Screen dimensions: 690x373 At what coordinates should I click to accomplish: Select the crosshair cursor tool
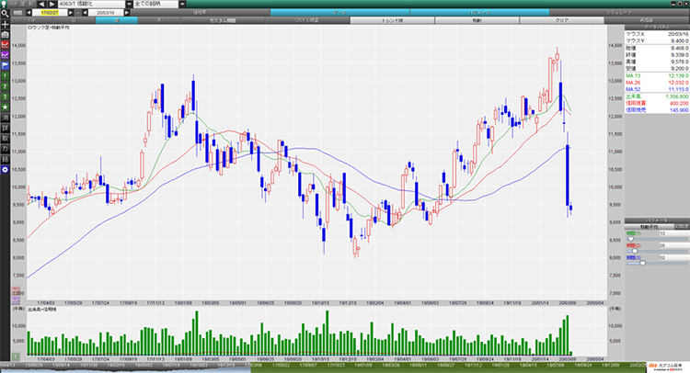tap(6, 24)
